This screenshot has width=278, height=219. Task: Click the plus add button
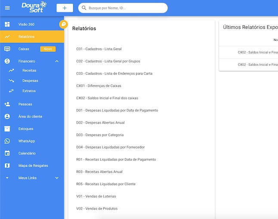[65, 8]
